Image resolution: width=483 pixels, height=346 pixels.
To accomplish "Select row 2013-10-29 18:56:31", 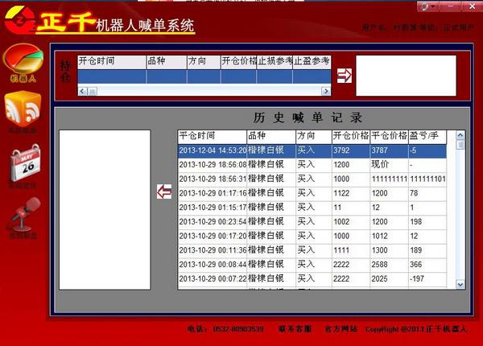I will (x=312, y=179).
